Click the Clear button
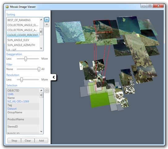This screenshot has height=149, width=168. point(28,141)
